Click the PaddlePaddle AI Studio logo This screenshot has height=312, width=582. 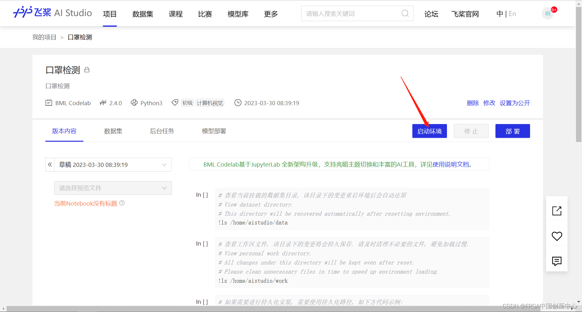(x=52, y=13)
